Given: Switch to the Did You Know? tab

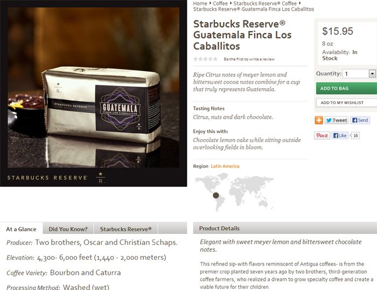Looking at the screenshot, I should pyautogui.click(x=68, y=229).
